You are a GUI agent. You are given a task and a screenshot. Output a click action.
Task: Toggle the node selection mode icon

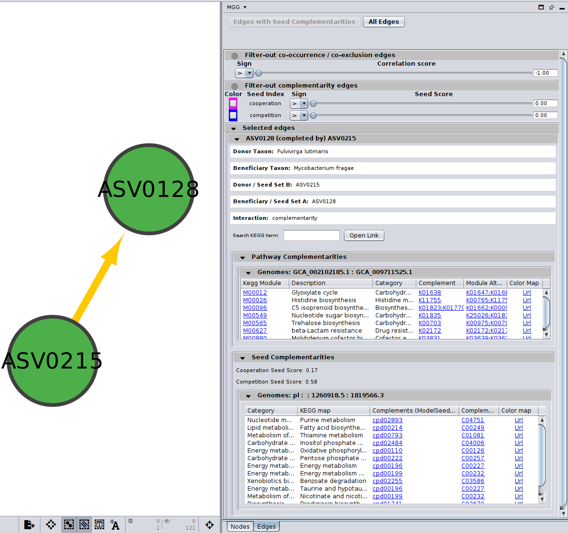[x=69, y=524]
